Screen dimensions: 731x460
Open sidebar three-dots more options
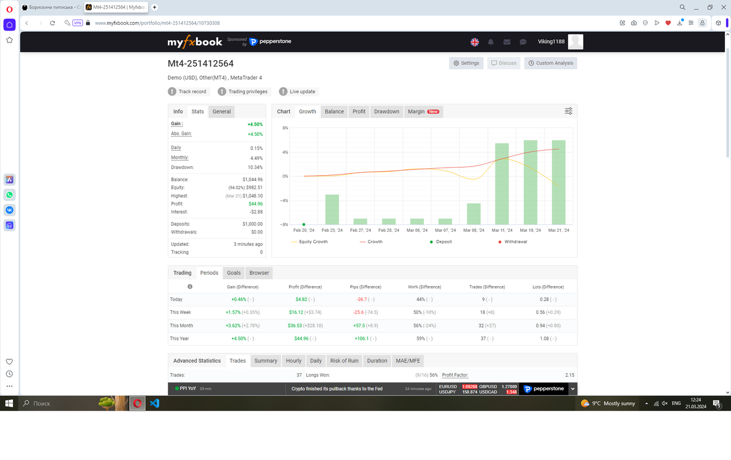[9, 386]
